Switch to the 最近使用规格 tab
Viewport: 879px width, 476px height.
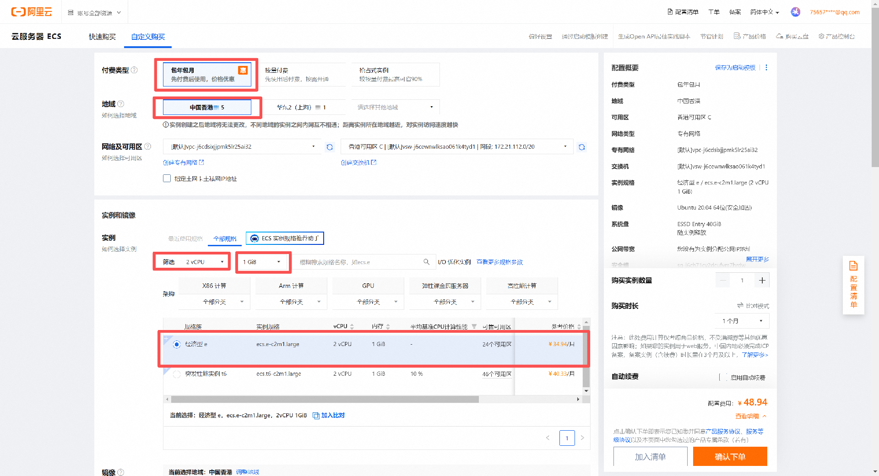(185, 238)
